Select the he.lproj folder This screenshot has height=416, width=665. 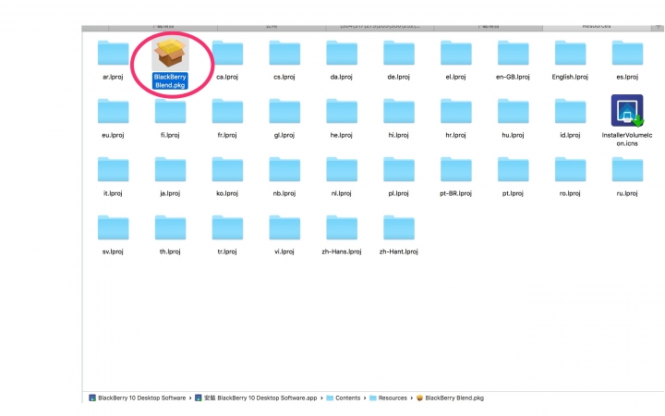[342, 111]
